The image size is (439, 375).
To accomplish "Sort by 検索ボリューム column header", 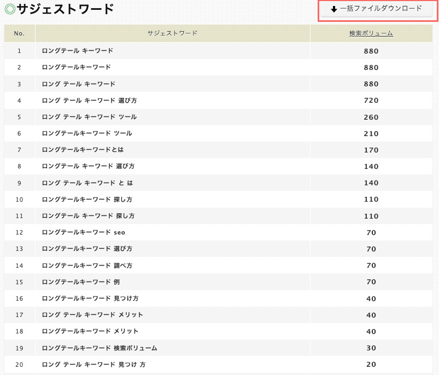I will [371, 33].
